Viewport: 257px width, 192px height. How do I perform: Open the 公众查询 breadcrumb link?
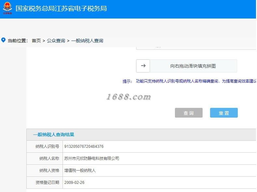56,41
